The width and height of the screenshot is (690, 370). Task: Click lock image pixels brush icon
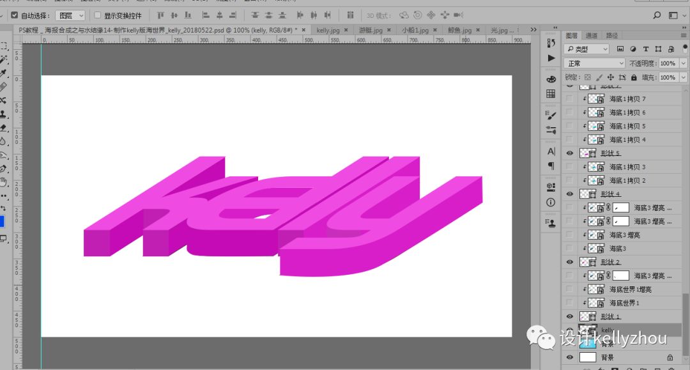(599, 77)
